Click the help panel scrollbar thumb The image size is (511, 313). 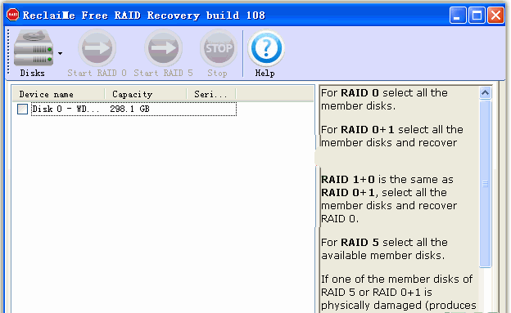486,184
